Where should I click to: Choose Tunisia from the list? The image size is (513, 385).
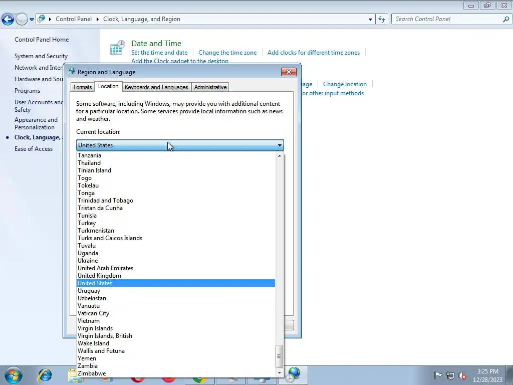(x=176, y=216)
